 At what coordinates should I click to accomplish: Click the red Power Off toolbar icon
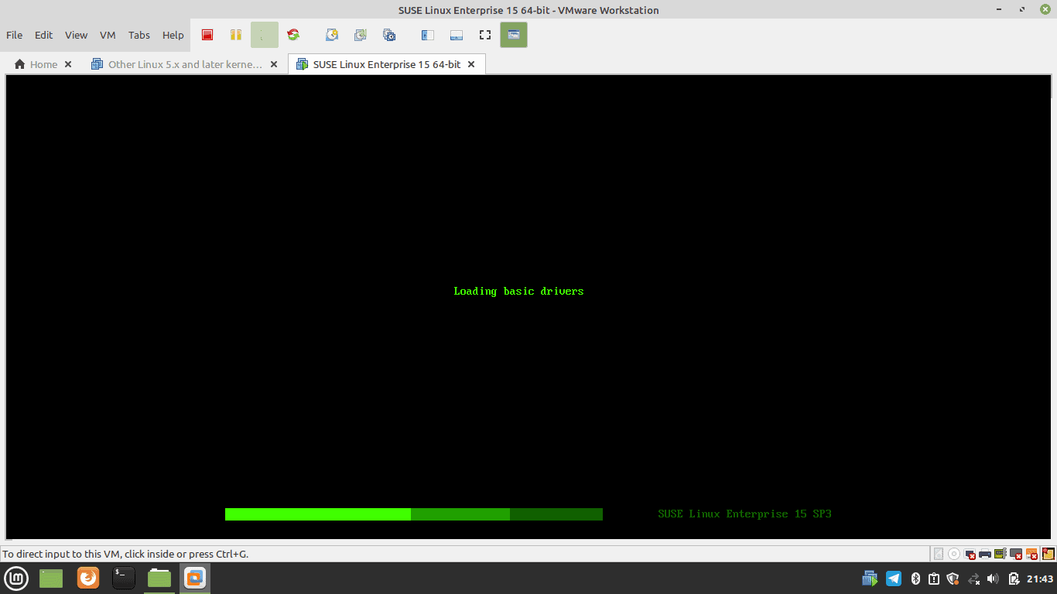(207, 35)
